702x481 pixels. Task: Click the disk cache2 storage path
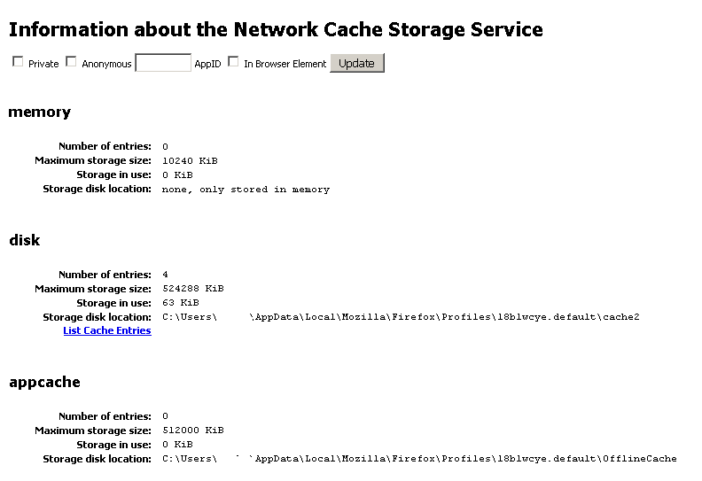point(401,317)
